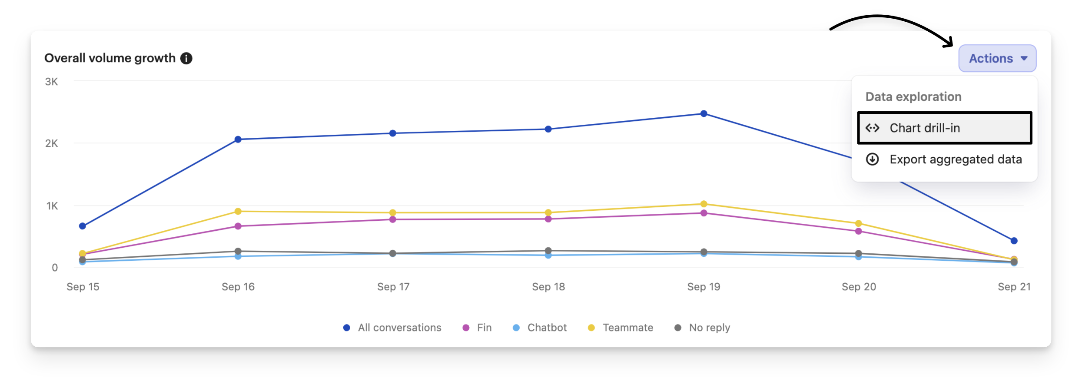
Task: Open the Actions dropdown button
Action: (997, 58)
